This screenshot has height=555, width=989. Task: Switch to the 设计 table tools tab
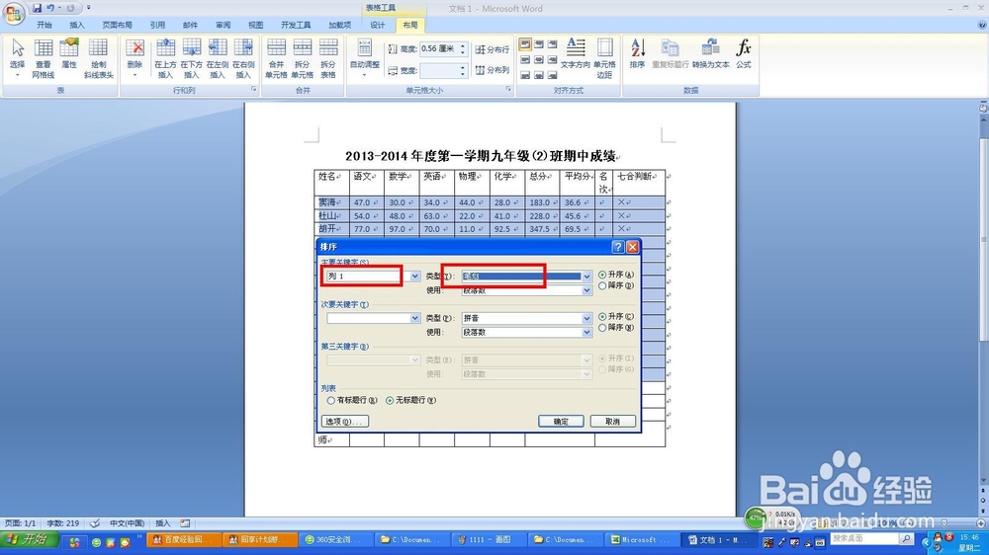click(x=377, y=26)
